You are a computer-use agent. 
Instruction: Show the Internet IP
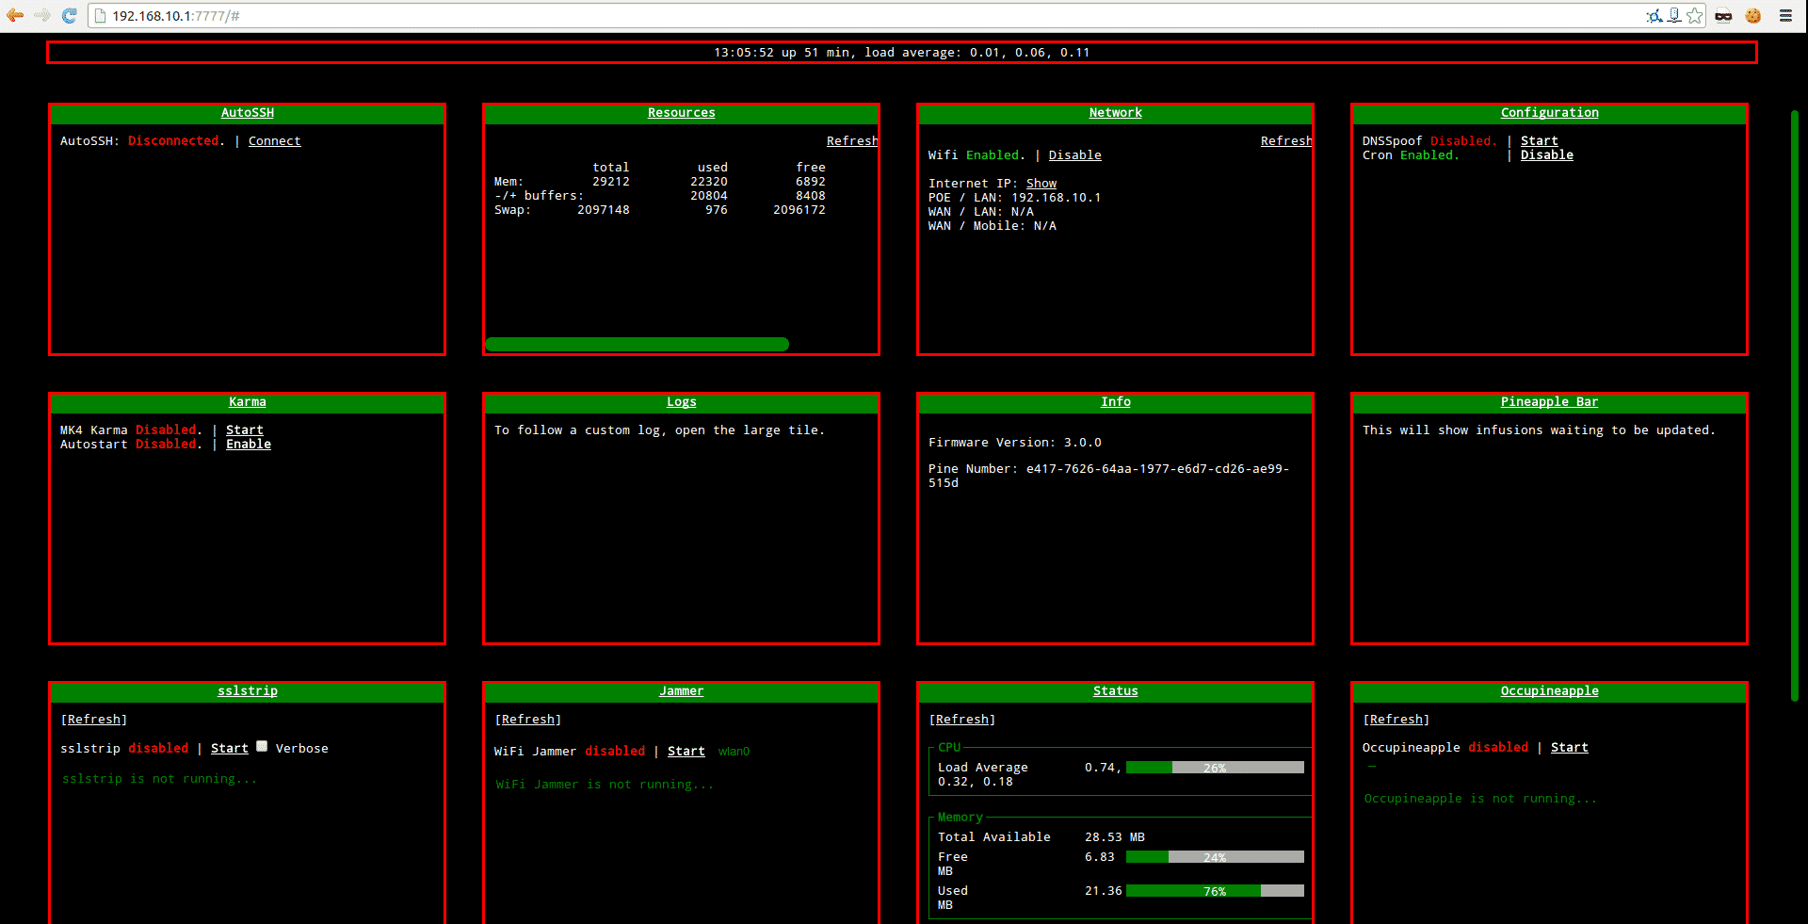pos(1041,184)
